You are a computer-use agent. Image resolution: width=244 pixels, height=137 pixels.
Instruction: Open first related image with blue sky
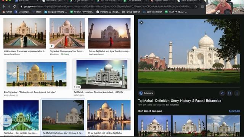point(154,126)
